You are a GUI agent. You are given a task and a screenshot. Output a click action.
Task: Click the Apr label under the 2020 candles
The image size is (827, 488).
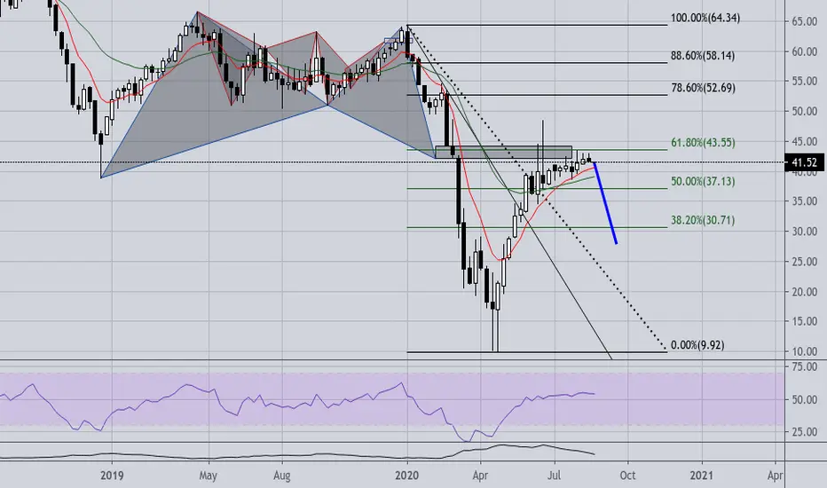480,476
